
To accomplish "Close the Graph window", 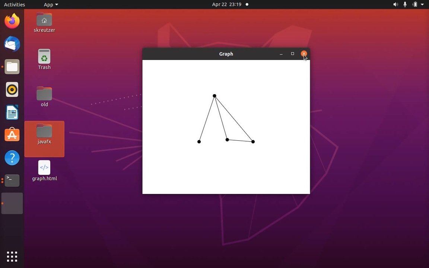I will point(304,54).
